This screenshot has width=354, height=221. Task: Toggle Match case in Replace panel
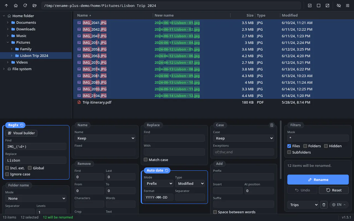146,160
